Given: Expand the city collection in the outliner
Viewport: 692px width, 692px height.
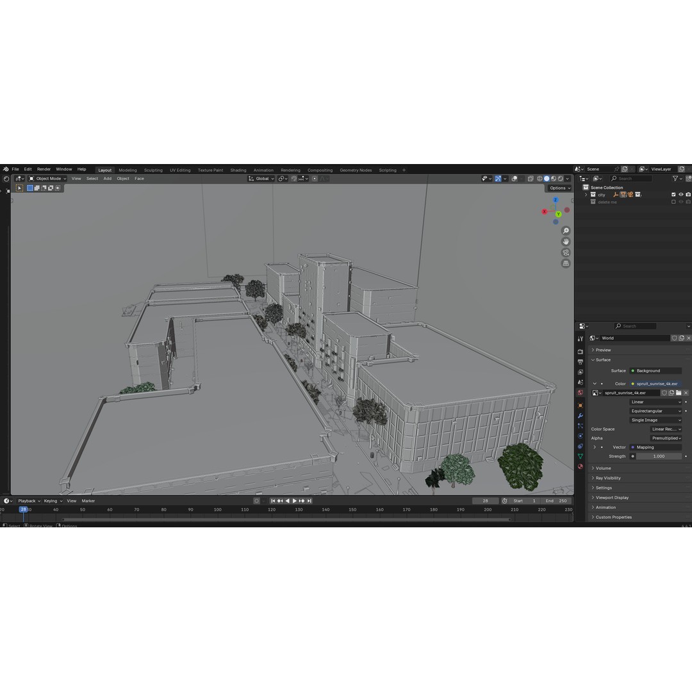Looking at the screenshot, I should click(x=586, y=194).
